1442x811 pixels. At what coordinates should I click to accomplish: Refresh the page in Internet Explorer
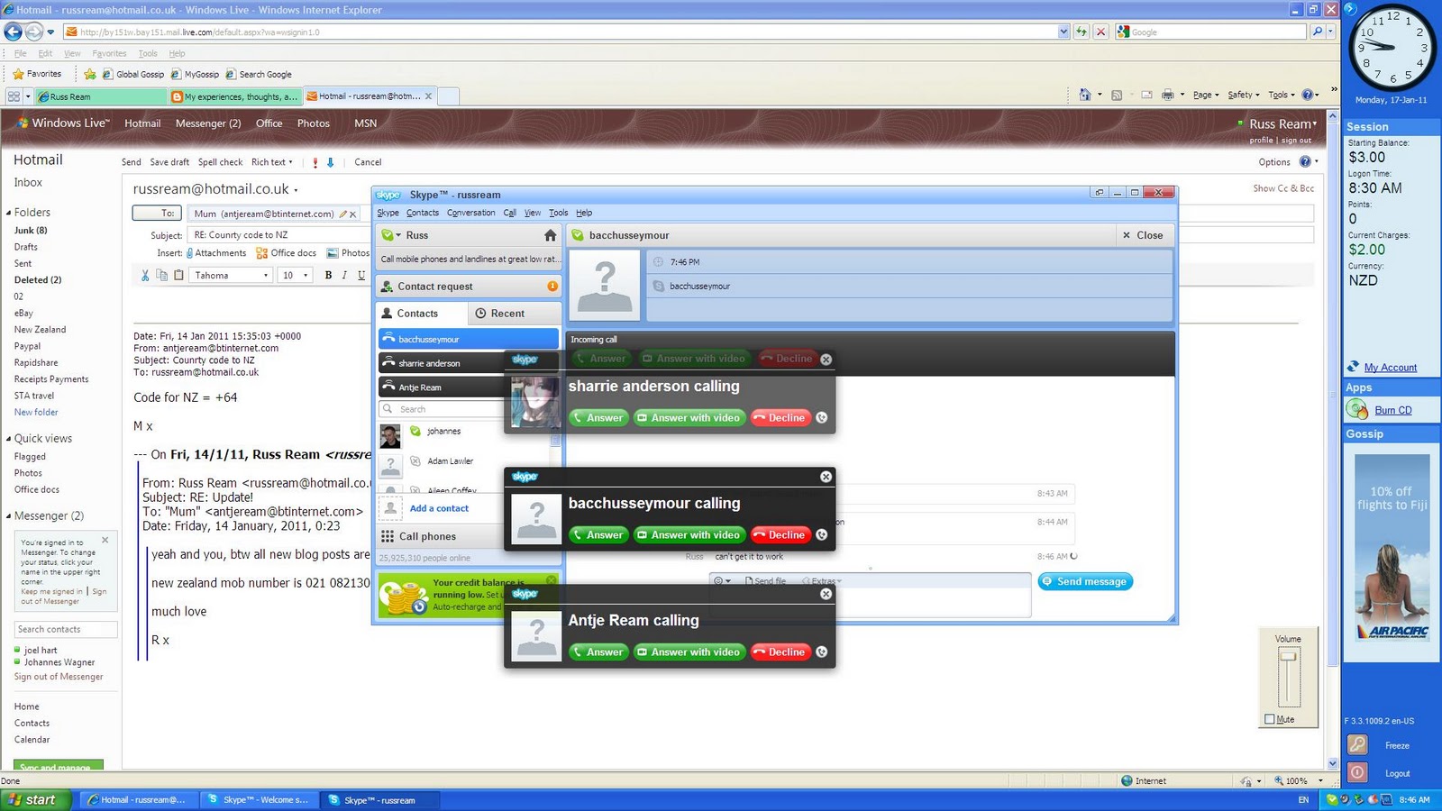click(1081, 32)
